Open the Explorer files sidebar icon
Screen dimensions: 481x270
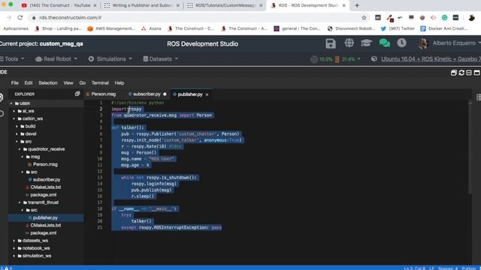coord(2,97)
